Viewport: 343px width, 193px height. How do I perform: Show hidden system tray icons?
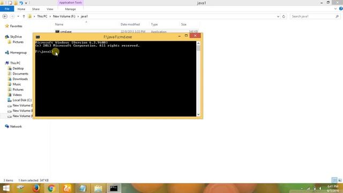pyautogui.click(x=302, y=188)
